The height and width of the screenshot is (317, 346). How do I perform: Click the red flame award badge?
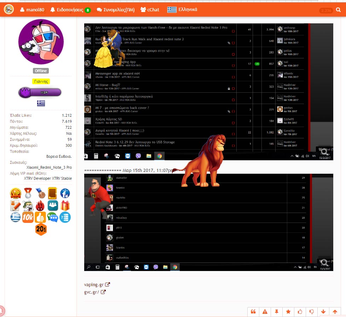click(40, 205)
